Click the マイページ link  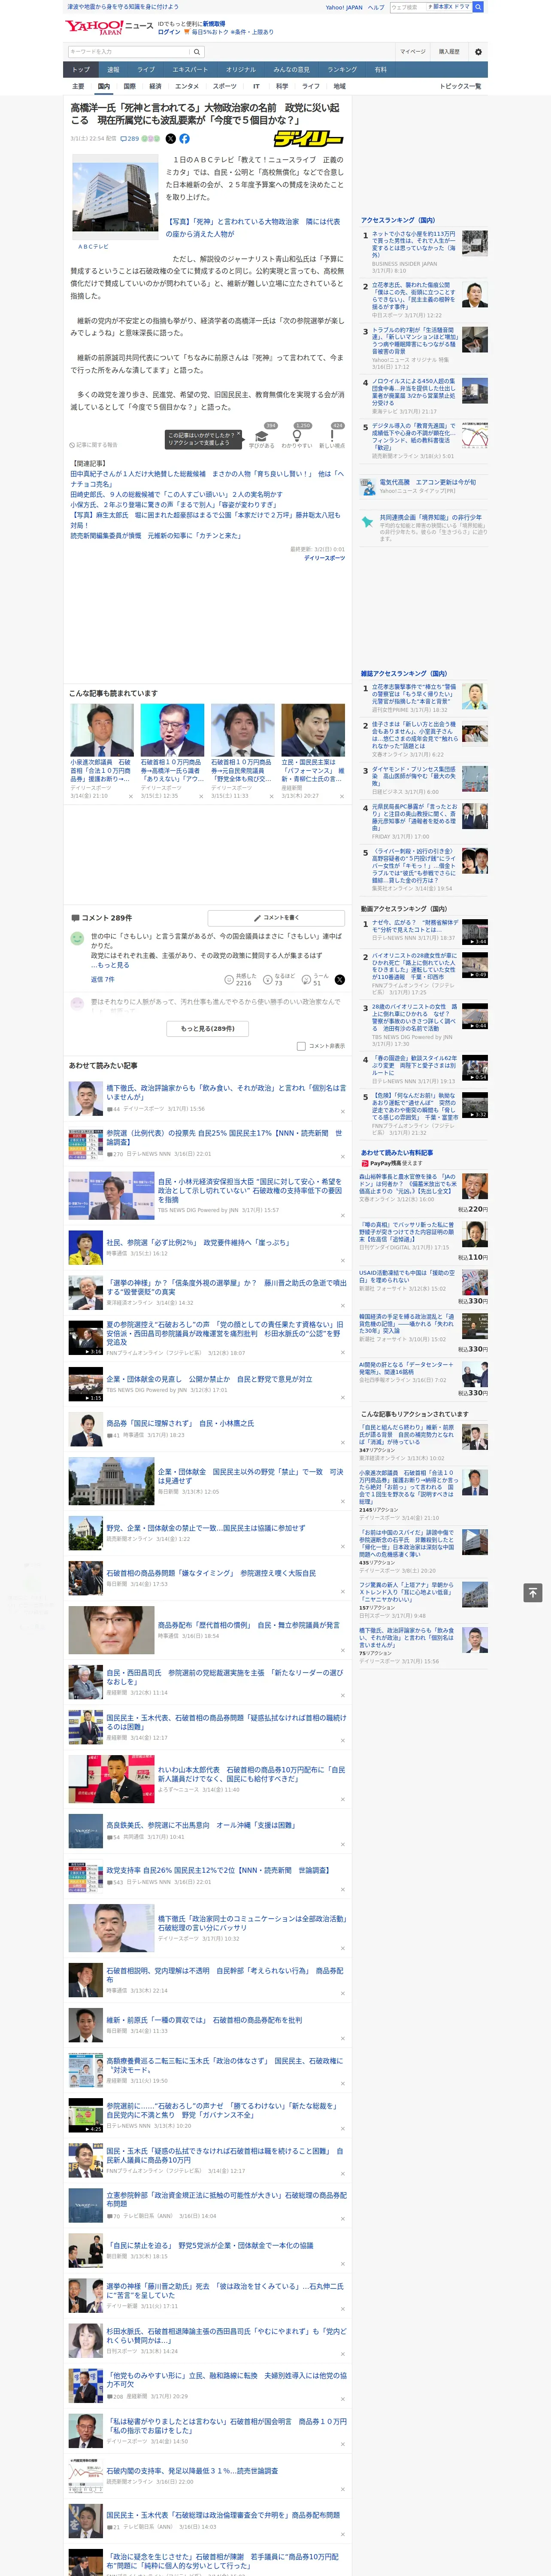pyautogui.click(x=412, y=51)
